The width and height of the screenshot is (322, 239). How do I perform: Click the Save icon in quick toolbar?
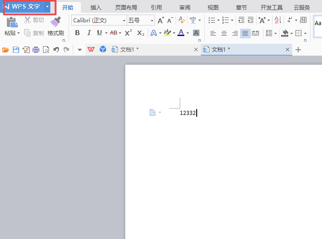pos(16,50)
